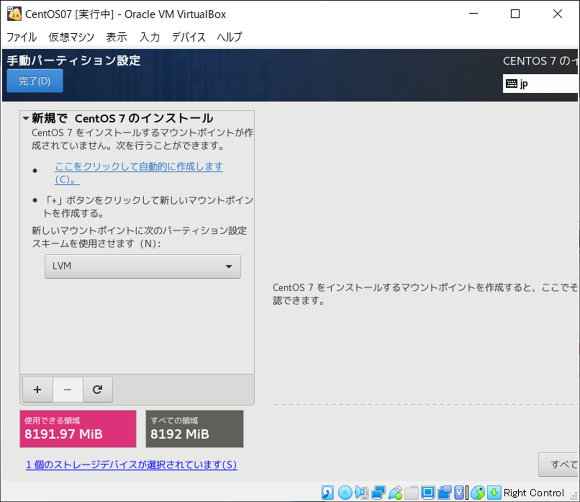The image size is (580, 502).
Task: Click the recording status icon
Action: (444, 493)
